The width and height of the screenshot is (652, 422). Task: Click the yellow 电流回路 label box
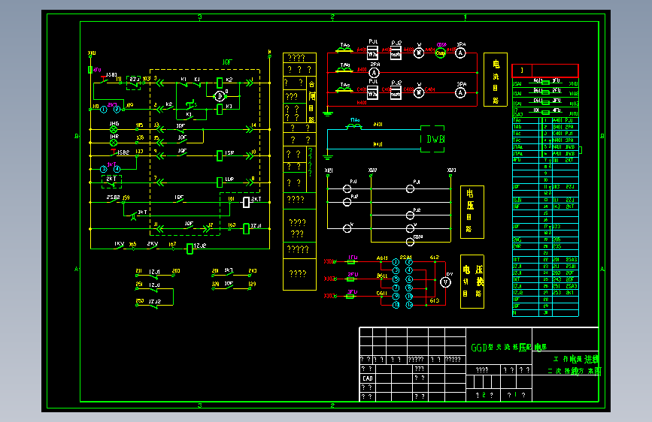click(x=496, y=80)
